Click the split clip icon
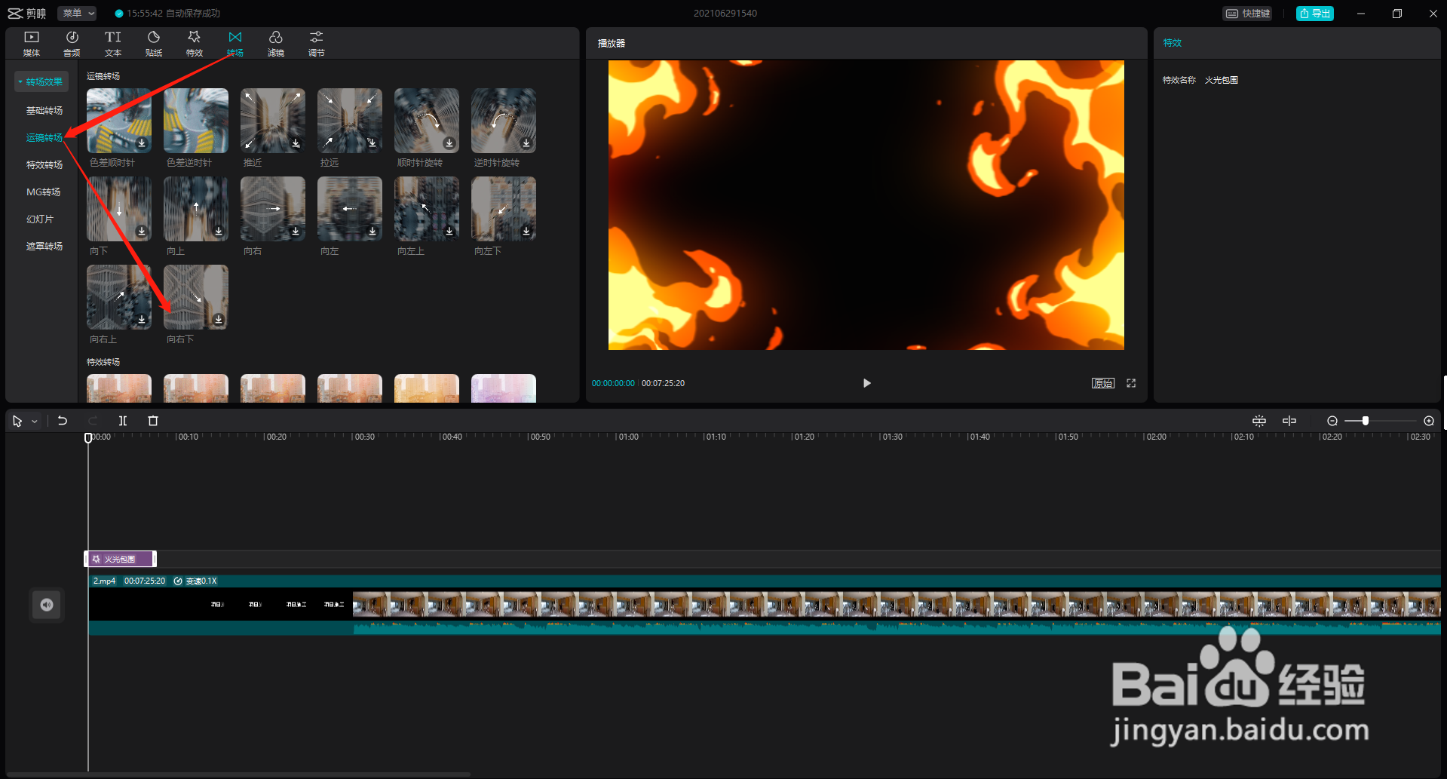The width and height of the screenshot is (1447, 779). pyautogui.click(x=123, y=421)
